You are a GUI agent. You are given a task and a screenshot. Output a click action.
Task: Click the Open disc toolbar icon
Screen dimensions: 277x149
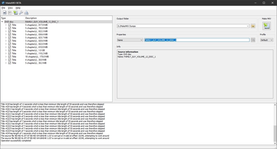(x=10, y=13)
